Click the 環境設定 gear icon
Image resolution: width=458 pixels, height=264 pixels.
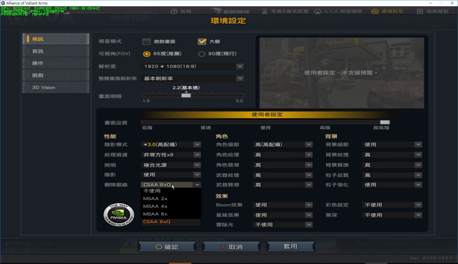click(375, 11)
